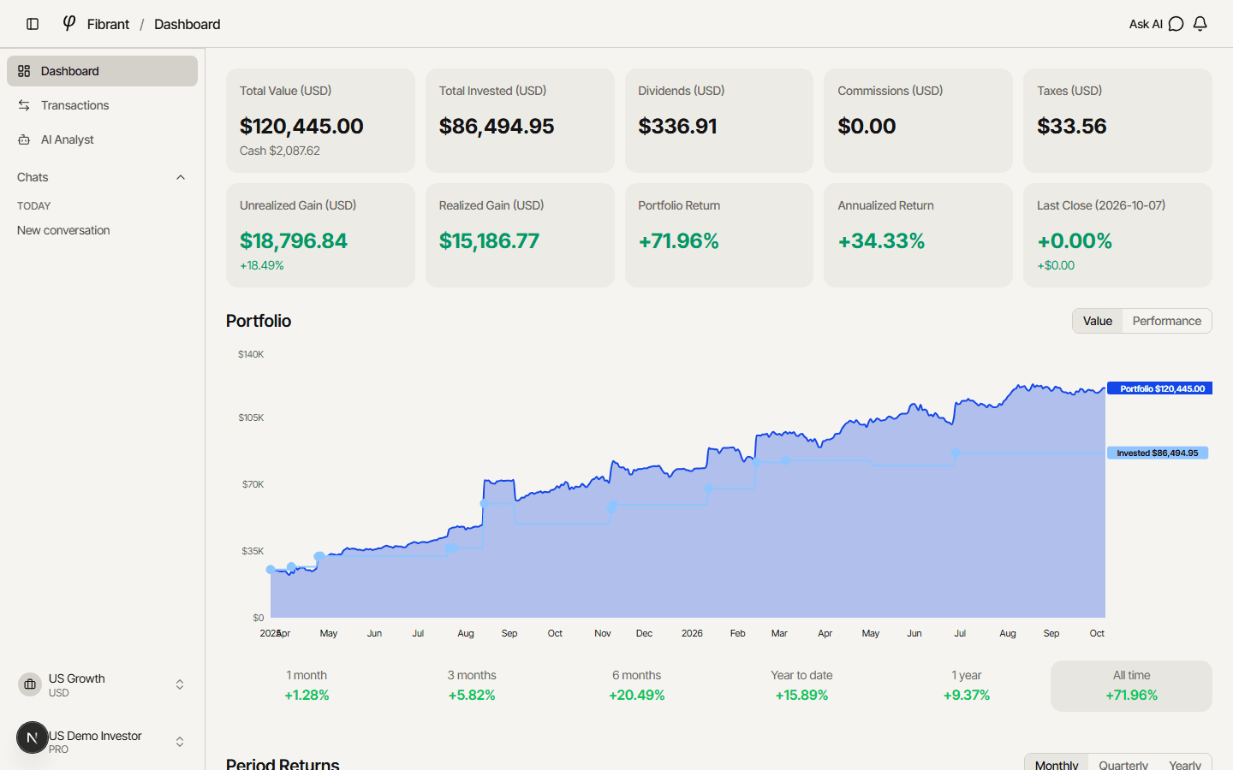Select the 1 month return period
Image resolution: width=1233 pixels, height=770 pixels.
pyautogui.click(x=307, y=685)
